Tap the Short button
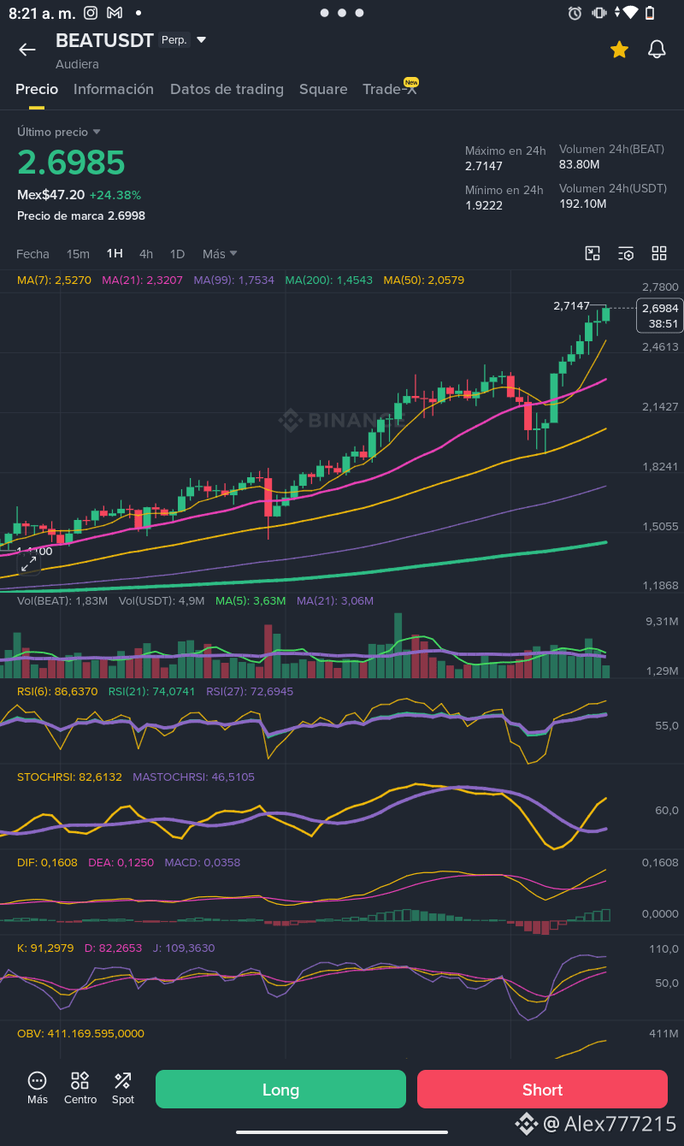The width and height of the screenshot is (684, 1146). tap(542, 1090)
